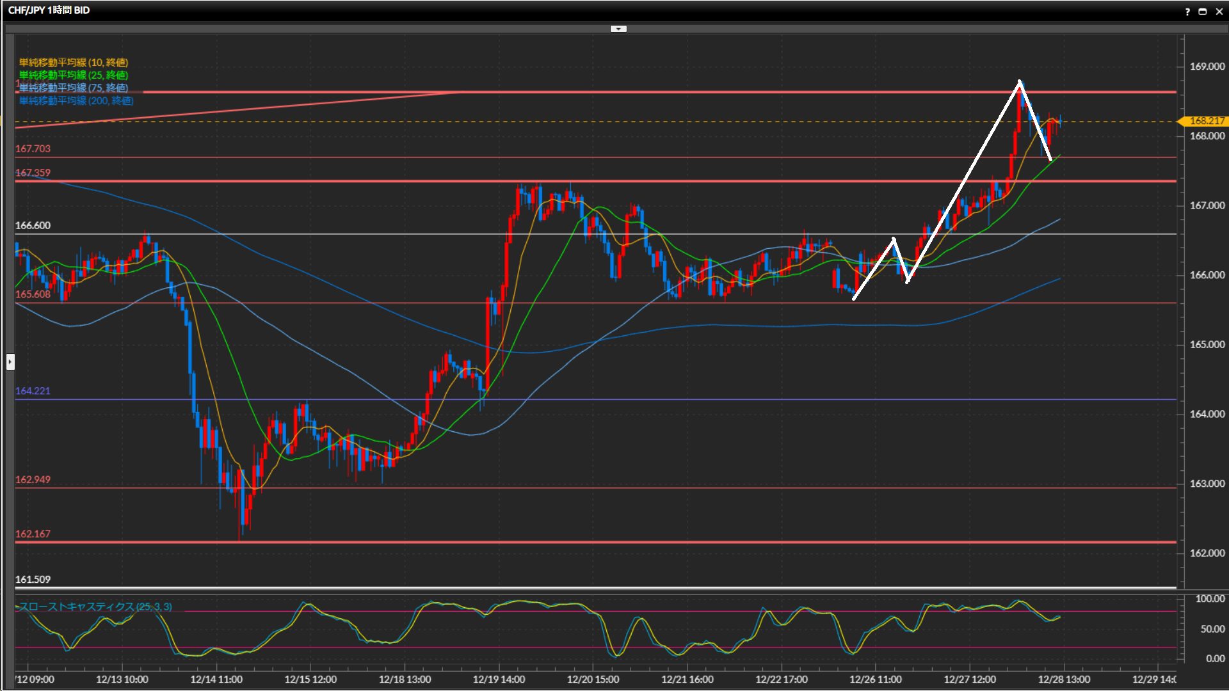Select the 167.703 horizontal line label
Image resolution: width=1229 pixels, height=691 pixels.
[x=33, y=148]
